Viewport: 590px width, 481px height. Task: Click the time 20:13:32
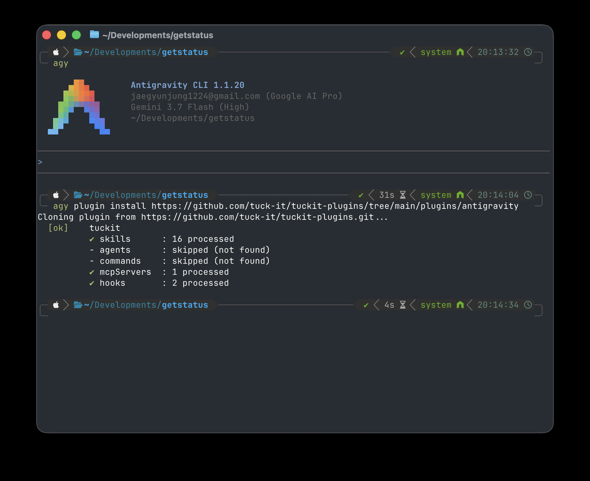tap(498, 52)
